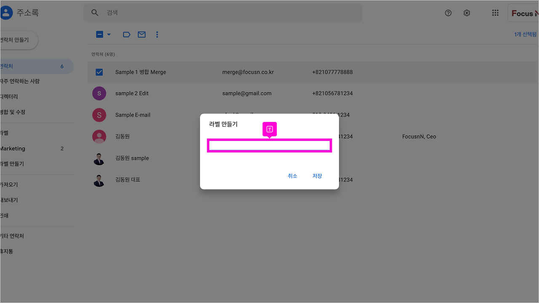This screenshot has height=303, width=539.
Task: Select the Marketing label in sidebar
Action: point(13,148)
